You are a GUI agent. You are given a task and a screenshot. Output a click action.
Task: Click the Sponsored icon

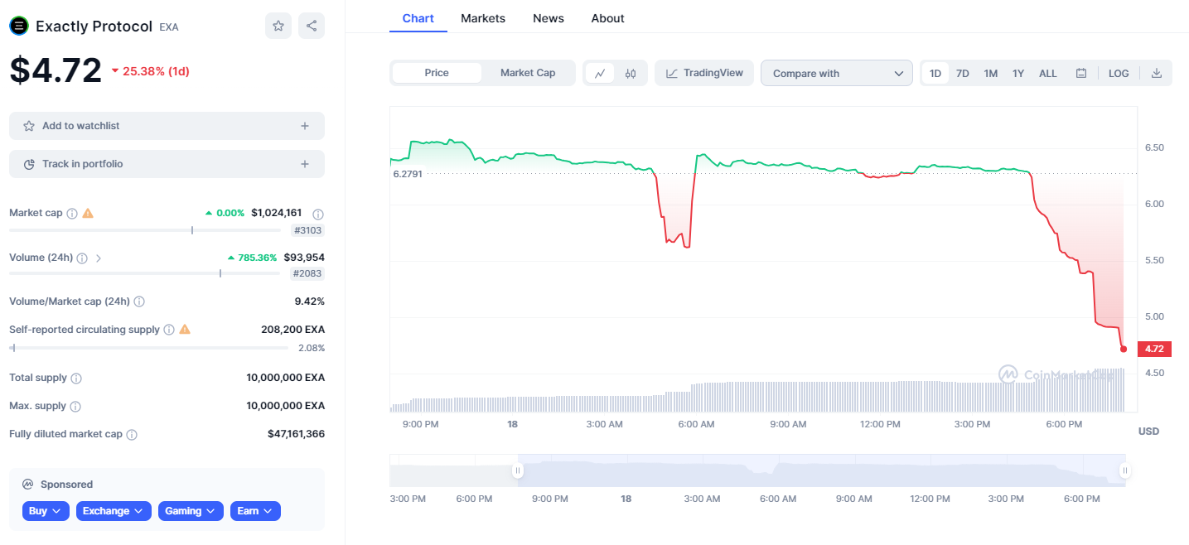pyautogui.click(x=28, y=485)
